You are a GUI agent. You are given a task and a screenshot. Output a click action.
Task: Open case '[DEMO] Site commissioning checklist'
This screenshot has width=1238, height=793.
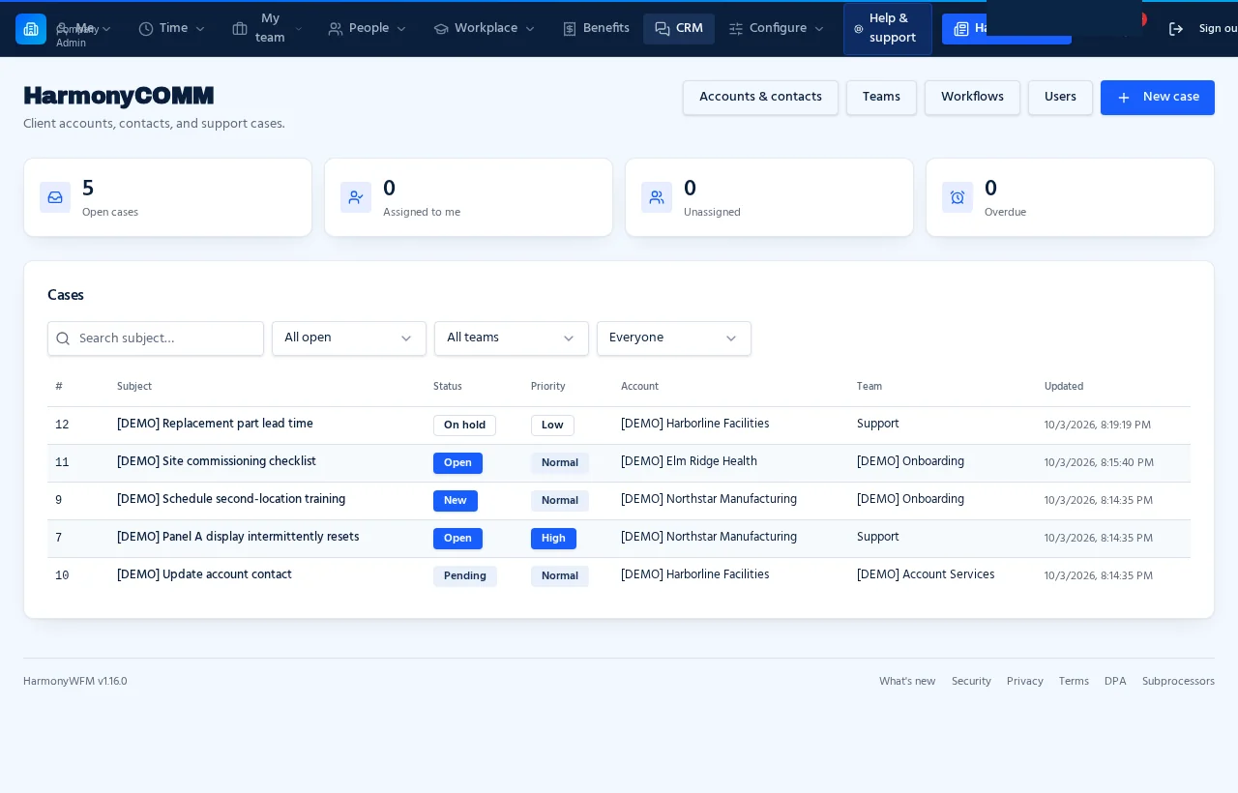pyautogui.click(x=217, y=462)
